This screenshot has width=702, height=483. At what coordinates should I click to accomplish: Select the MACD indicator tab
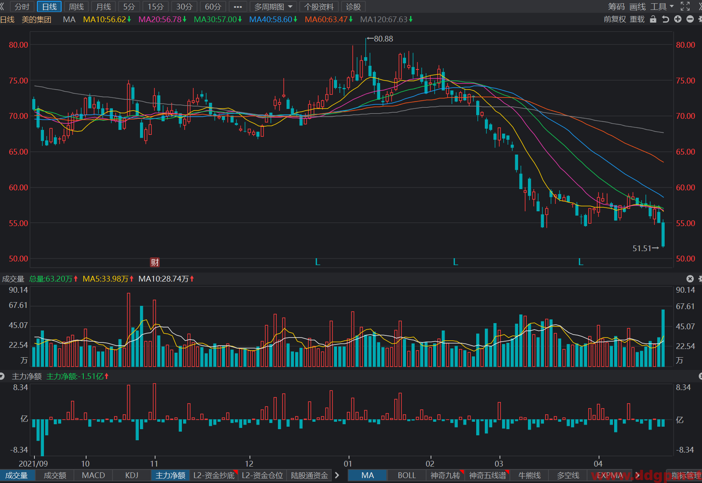(x=94, y=475)
